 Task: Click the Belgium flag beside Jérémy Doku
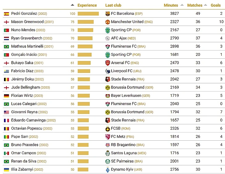click(6, 79)
